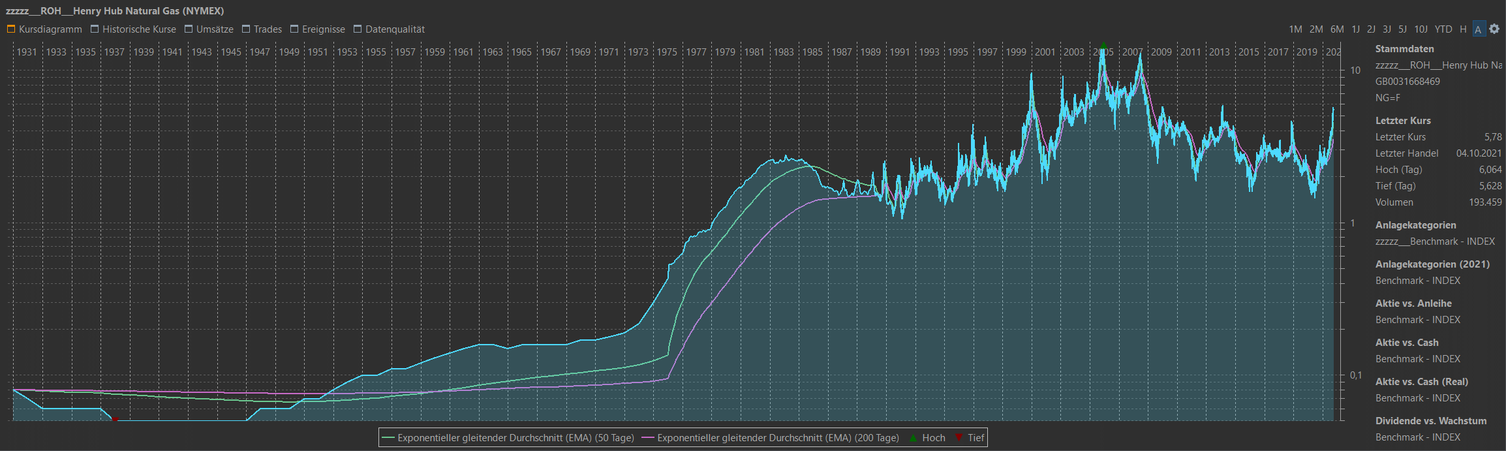This screenshot has height=451, width=1506.
Task: Click Benchmark - INDEX under Aktie vs. Anleihe
Action: tap(1418, 320)
